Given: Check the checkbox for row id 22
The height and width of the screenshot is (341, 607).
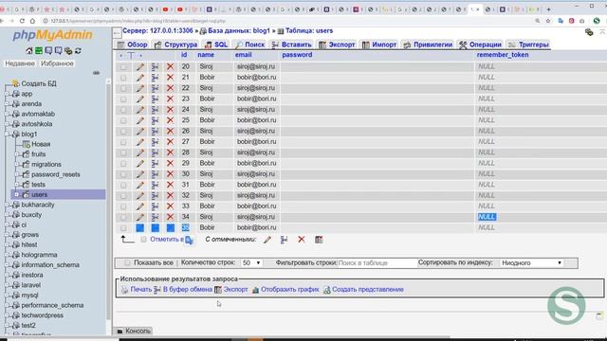Looking at the screenshot, I should [x=123, y=88].
